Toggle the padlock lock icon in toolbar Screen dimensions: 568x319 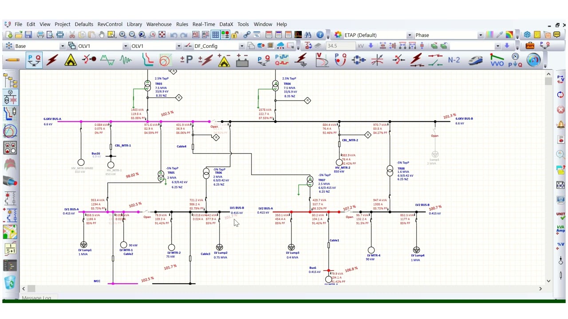[x=235, y=35]
